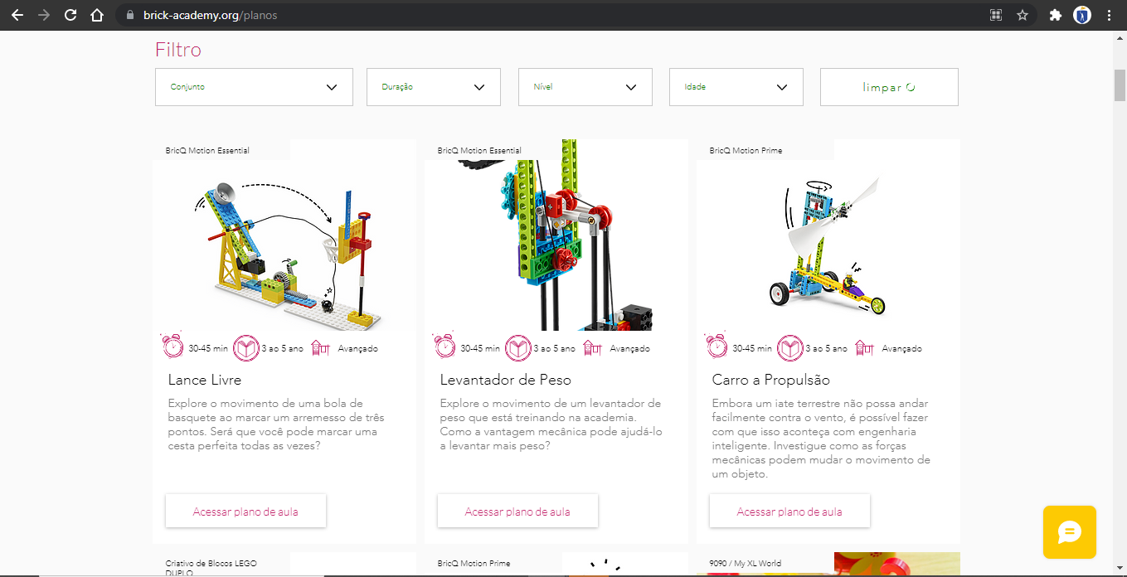Open Chrome's three-dot menu

click(x=1109, y=15)
